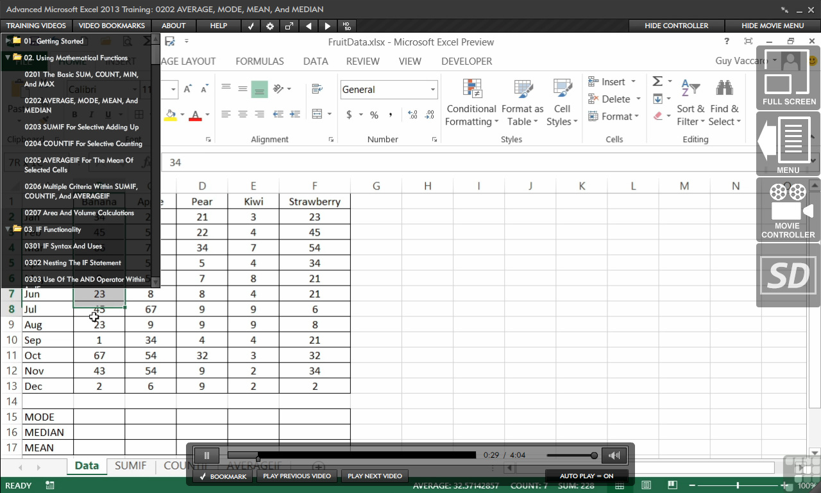Open the Cell Styles gallery
The width and height of the screenshot is (821, 493).
pyautogui.click(x=562, y=102)
